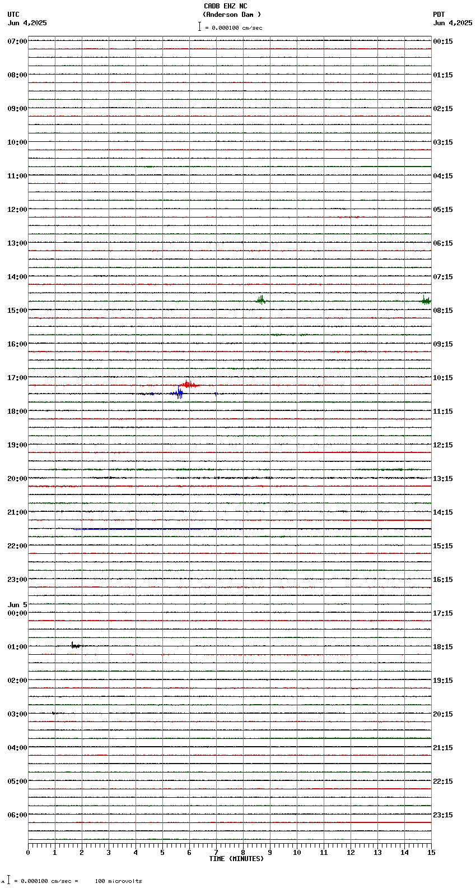Click the 21:15 PDT time label
This screenshot has width=476, height=888.
[443, 748]
